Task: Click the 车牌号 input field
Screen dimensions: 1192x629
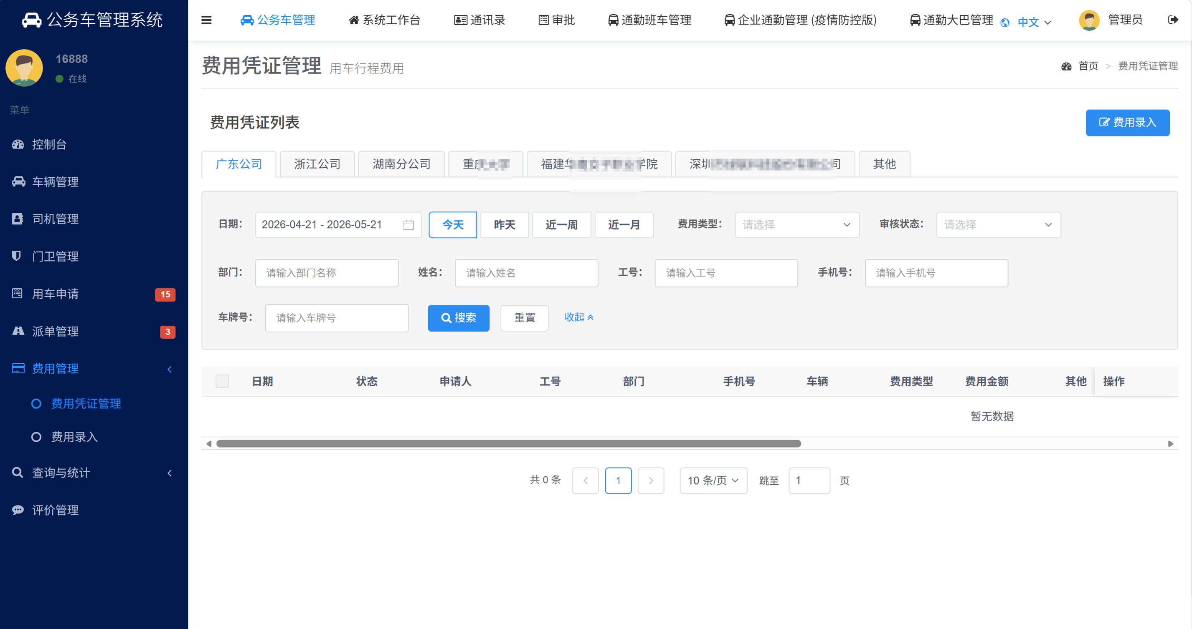Action: tap(336, 318)
